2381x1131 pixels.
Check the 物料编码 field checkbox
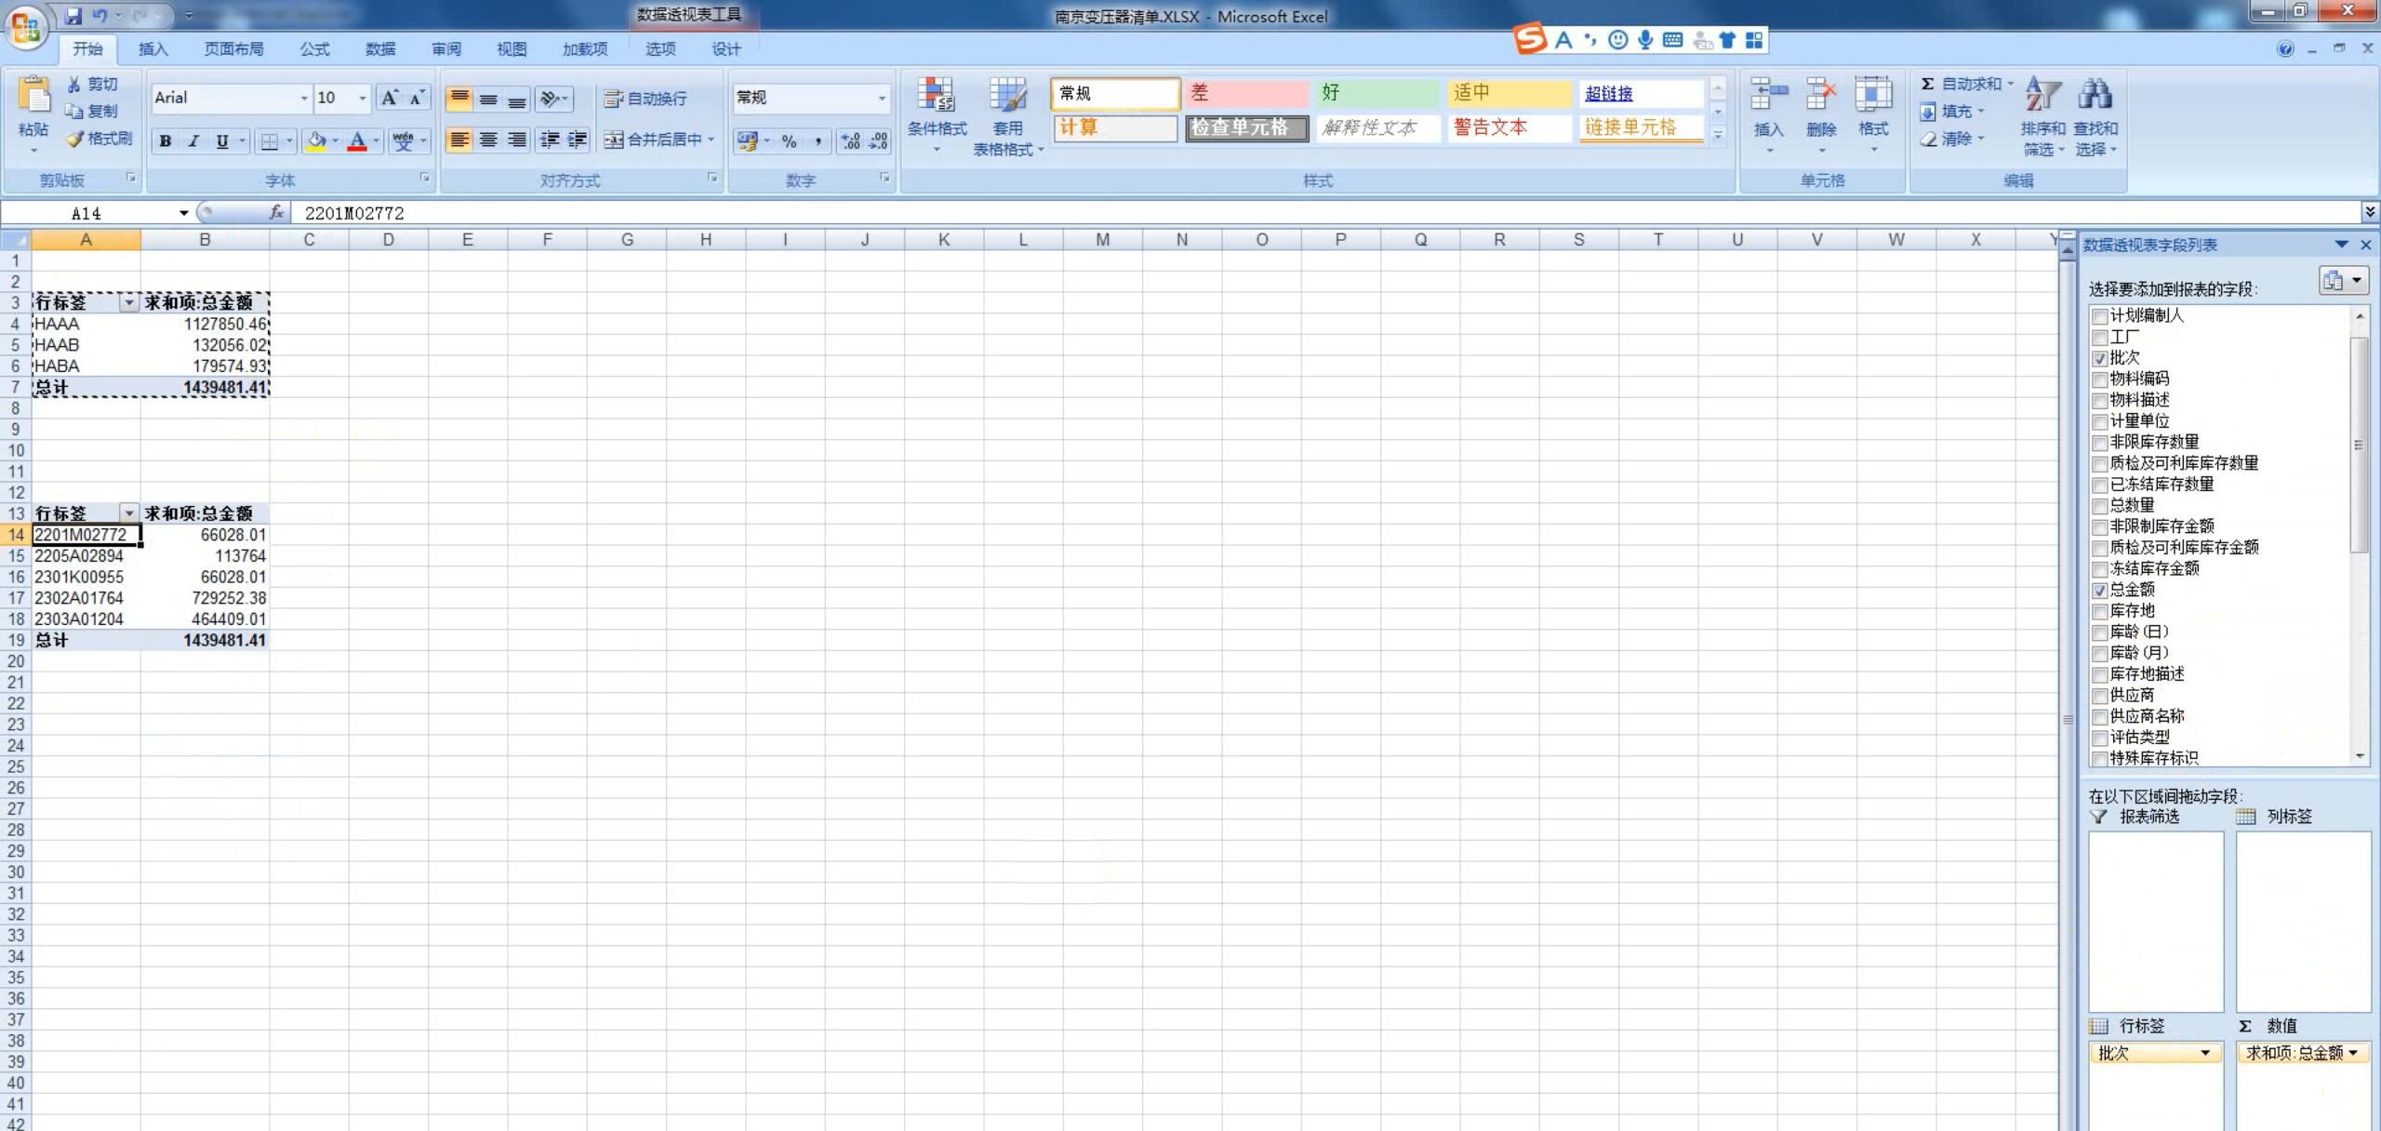2099,379
